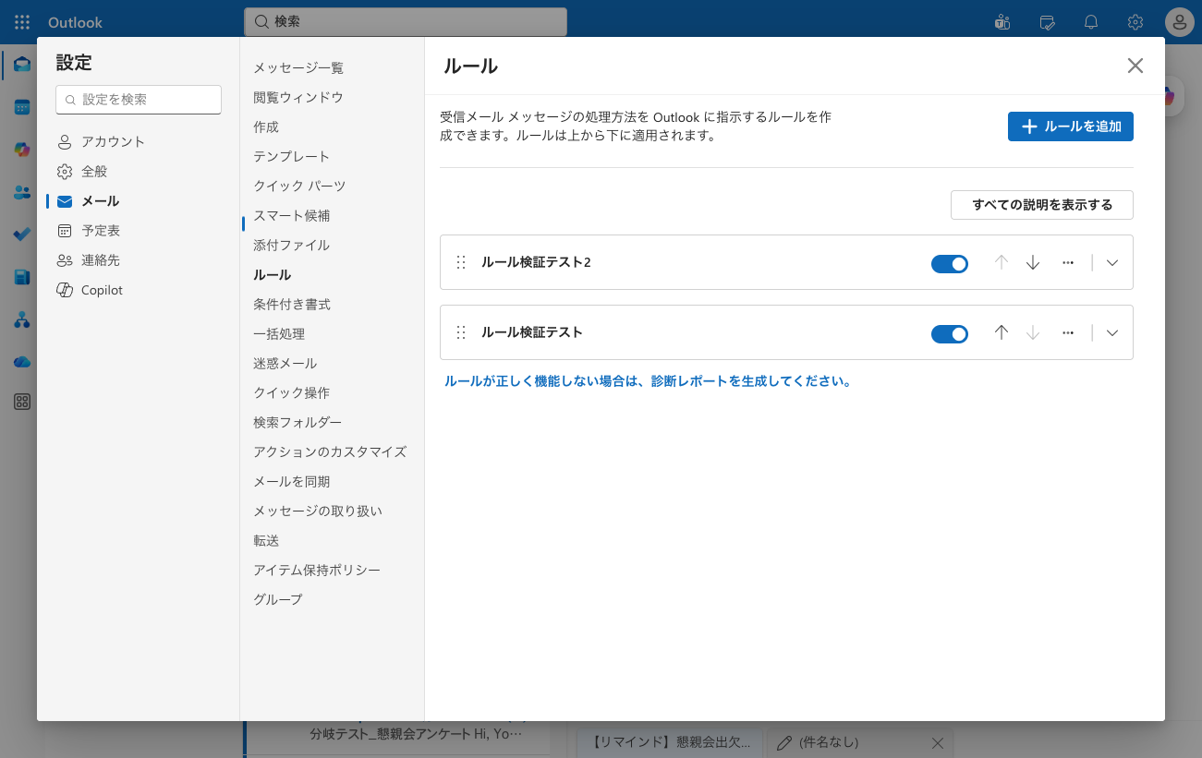Click すべての説明を表示する button
The width and height of the screenshot is (1202, 758).
(1042, 205)
